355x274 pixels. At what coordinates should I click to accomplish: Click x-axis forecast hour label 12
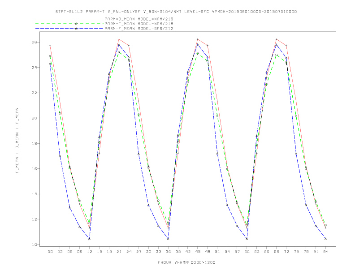pyautogui.click(x=90, y=252)
